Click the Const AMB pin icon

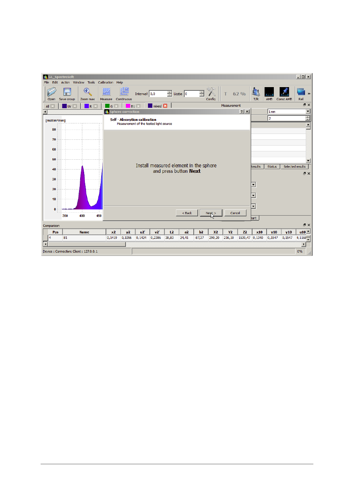pyautogui.click(x=284, y=94)
